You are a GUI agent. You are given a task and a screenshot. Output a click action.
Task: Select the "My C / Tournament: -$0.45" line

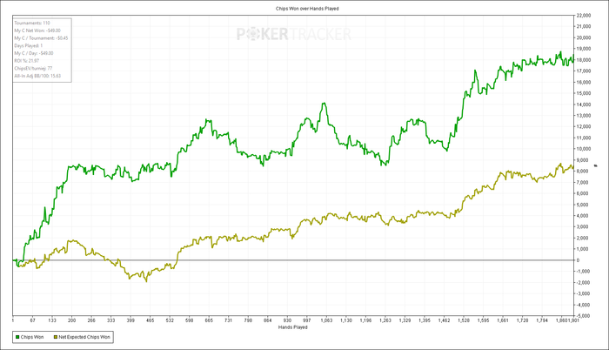click(x=41, y=38)
